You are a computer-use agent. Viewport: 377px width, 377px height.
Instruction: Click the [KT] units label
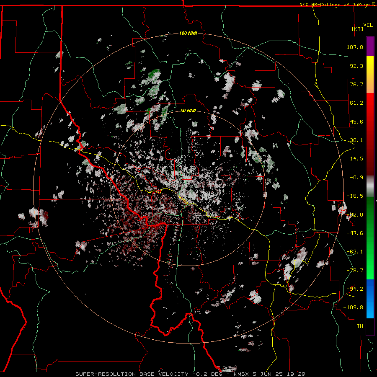[358, 29]
